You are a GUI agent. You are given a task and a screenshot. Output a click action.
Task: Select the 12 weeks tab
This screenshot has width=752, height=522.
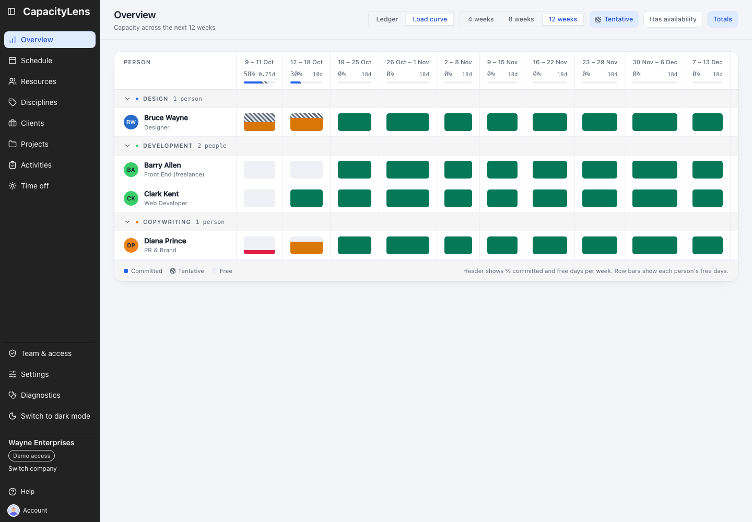click(x=563, y=19)
